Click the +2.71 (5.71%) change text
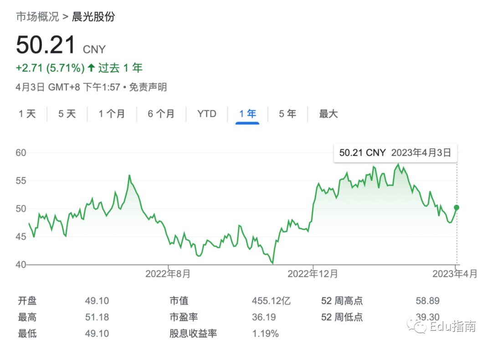Screen dimensions: 492x348 [x=50, y=68]
